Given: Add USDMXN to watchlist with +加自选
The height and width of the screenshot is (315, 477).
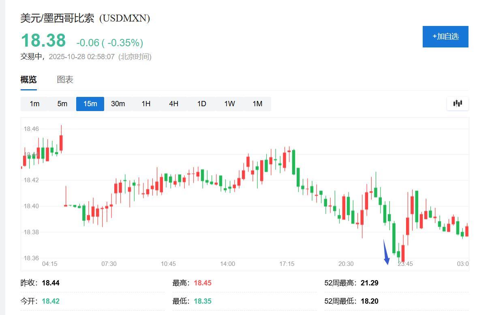Looking at the screenshot, I should tap(445, 36).
